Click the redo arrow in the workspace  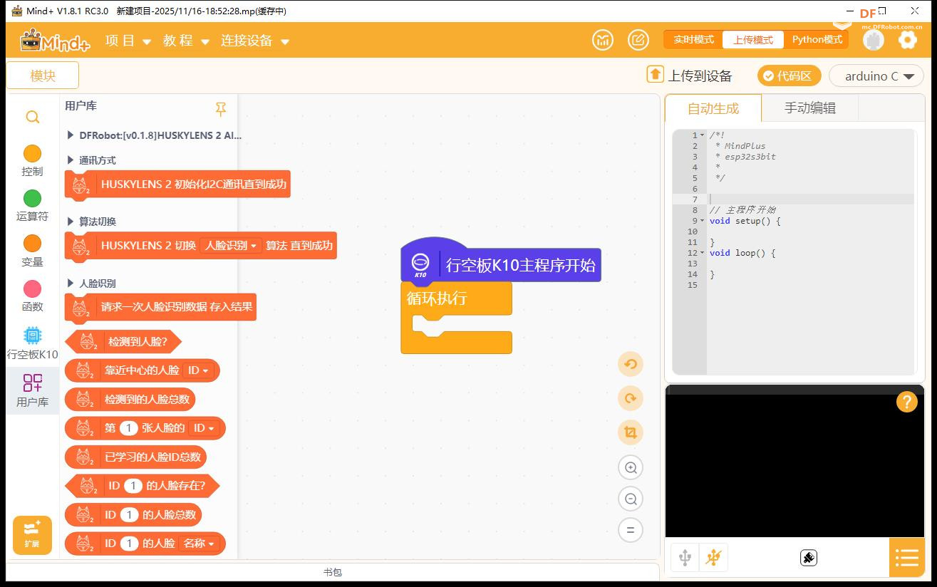pos(630,398)
